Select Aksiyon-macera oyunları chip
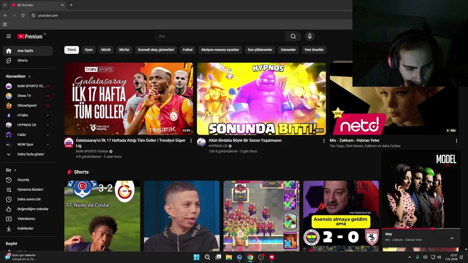This screenshot has height=263, width=468. pos(220,50)
